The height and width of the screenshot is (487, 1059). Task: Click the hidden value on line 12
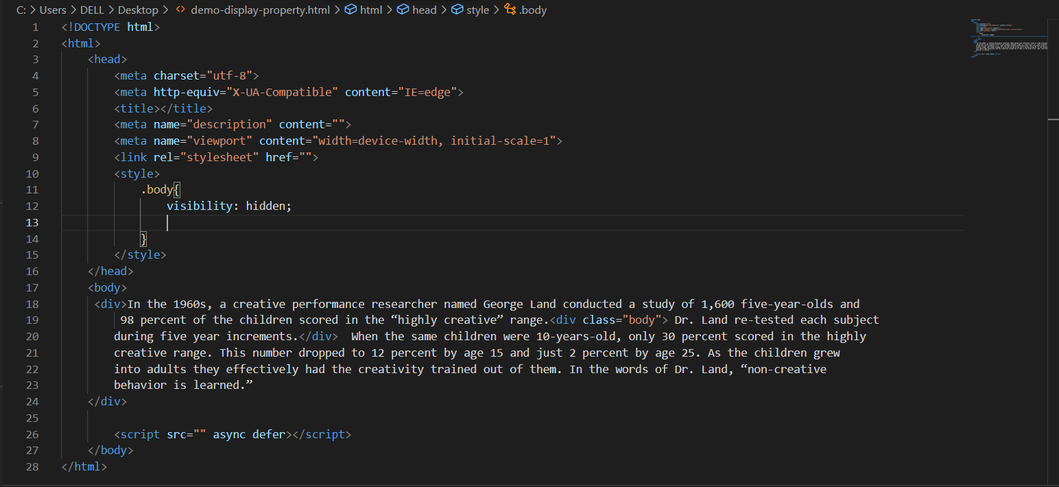click(267, 206)
